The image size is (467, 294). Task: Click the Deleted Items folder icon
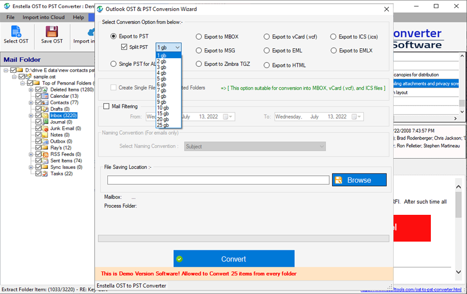tap(45, 90)
